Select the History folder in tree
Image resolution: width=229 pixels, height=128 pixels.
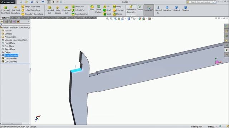coord(7,31)
